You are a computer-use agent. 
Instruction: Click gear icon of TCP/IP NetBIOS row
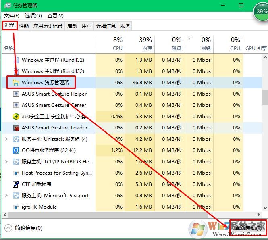pyautogui.click(x=16, y=162)
